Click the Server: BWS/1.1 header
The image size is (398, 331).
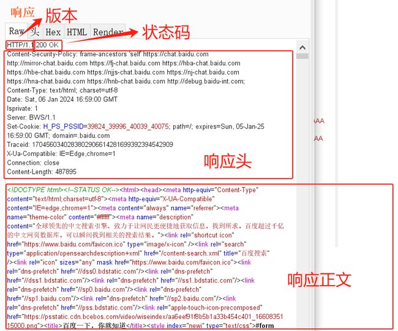[x=31, y=117]
